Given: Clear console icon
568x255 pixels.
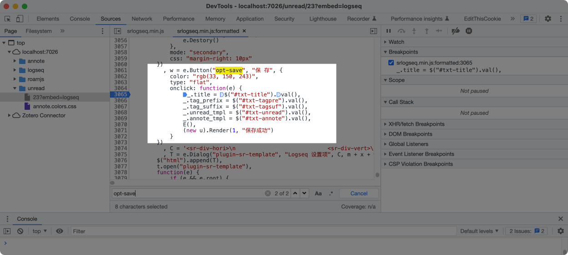Looking at the screenshot, I should [x=20, y=231].
